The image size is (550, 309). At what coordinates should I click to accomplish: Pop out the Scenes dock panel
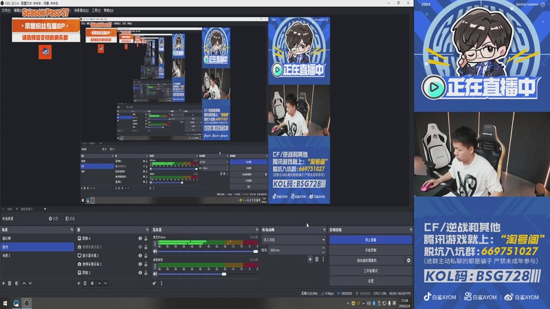(x=72, y=230)
